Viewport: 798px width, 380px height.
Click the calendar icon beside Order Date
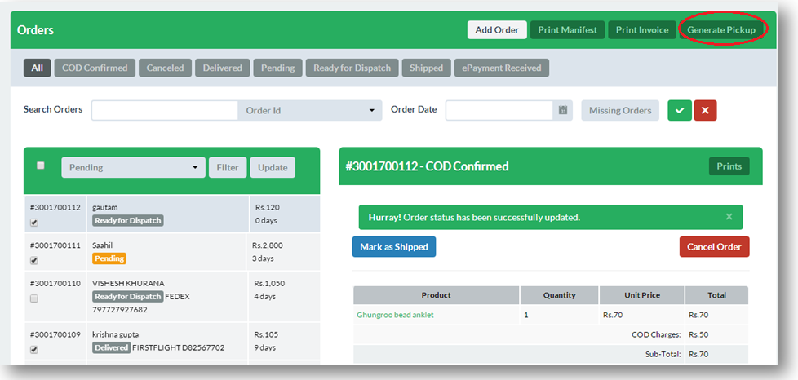coord(563,110)
